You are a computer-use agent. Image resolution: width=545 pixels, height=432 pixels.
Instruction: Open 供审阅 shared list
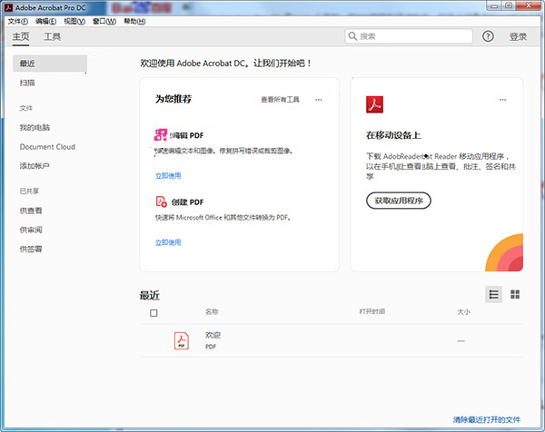coord(31,230)
